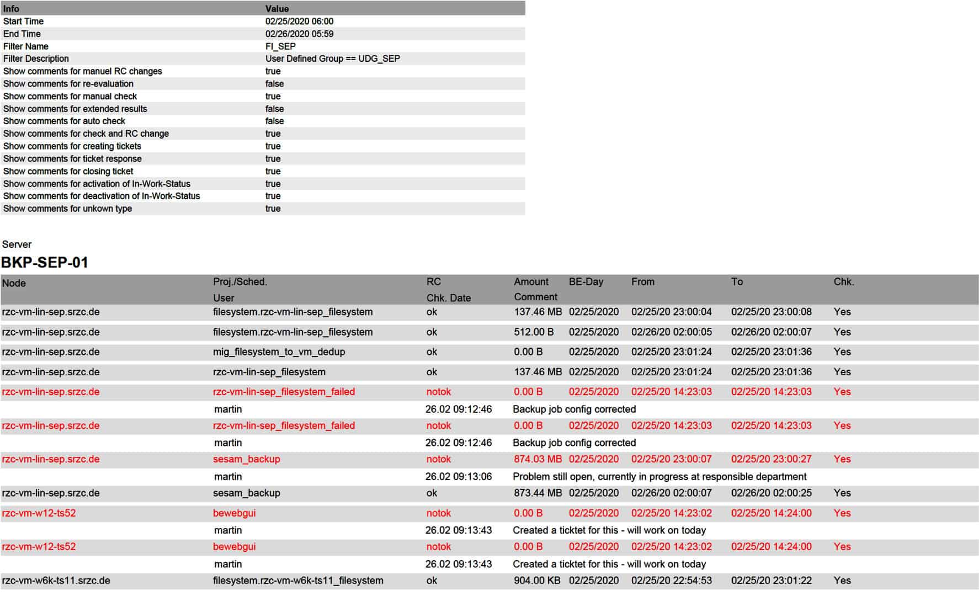The image size is (979, 596).
Task: Select the Chk. Date sub-header
Action: [x=448, y=298]
